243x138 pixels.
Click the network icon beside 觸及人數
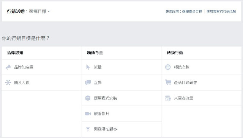click(x=8, y=82)
